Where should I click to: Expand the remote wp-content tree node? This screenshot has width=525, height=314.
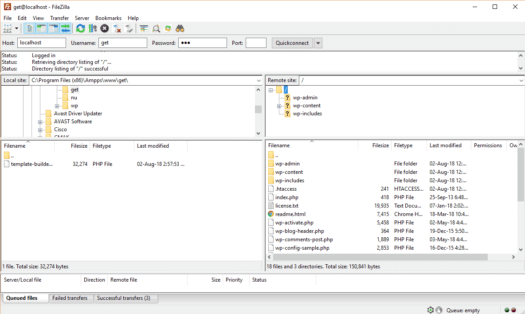[x=279, y=106]
